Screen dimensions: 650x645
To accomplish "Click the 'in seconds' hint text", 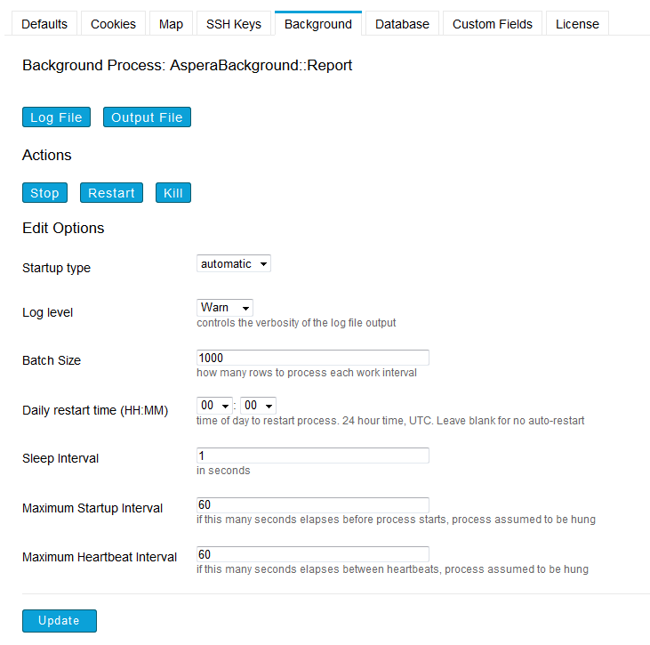I will coord(223,471).
